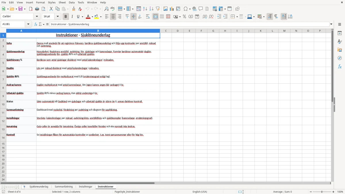345x194 pixels.
Task: Open the sidebar Navigator panel
Action: (x=340, y=58)
